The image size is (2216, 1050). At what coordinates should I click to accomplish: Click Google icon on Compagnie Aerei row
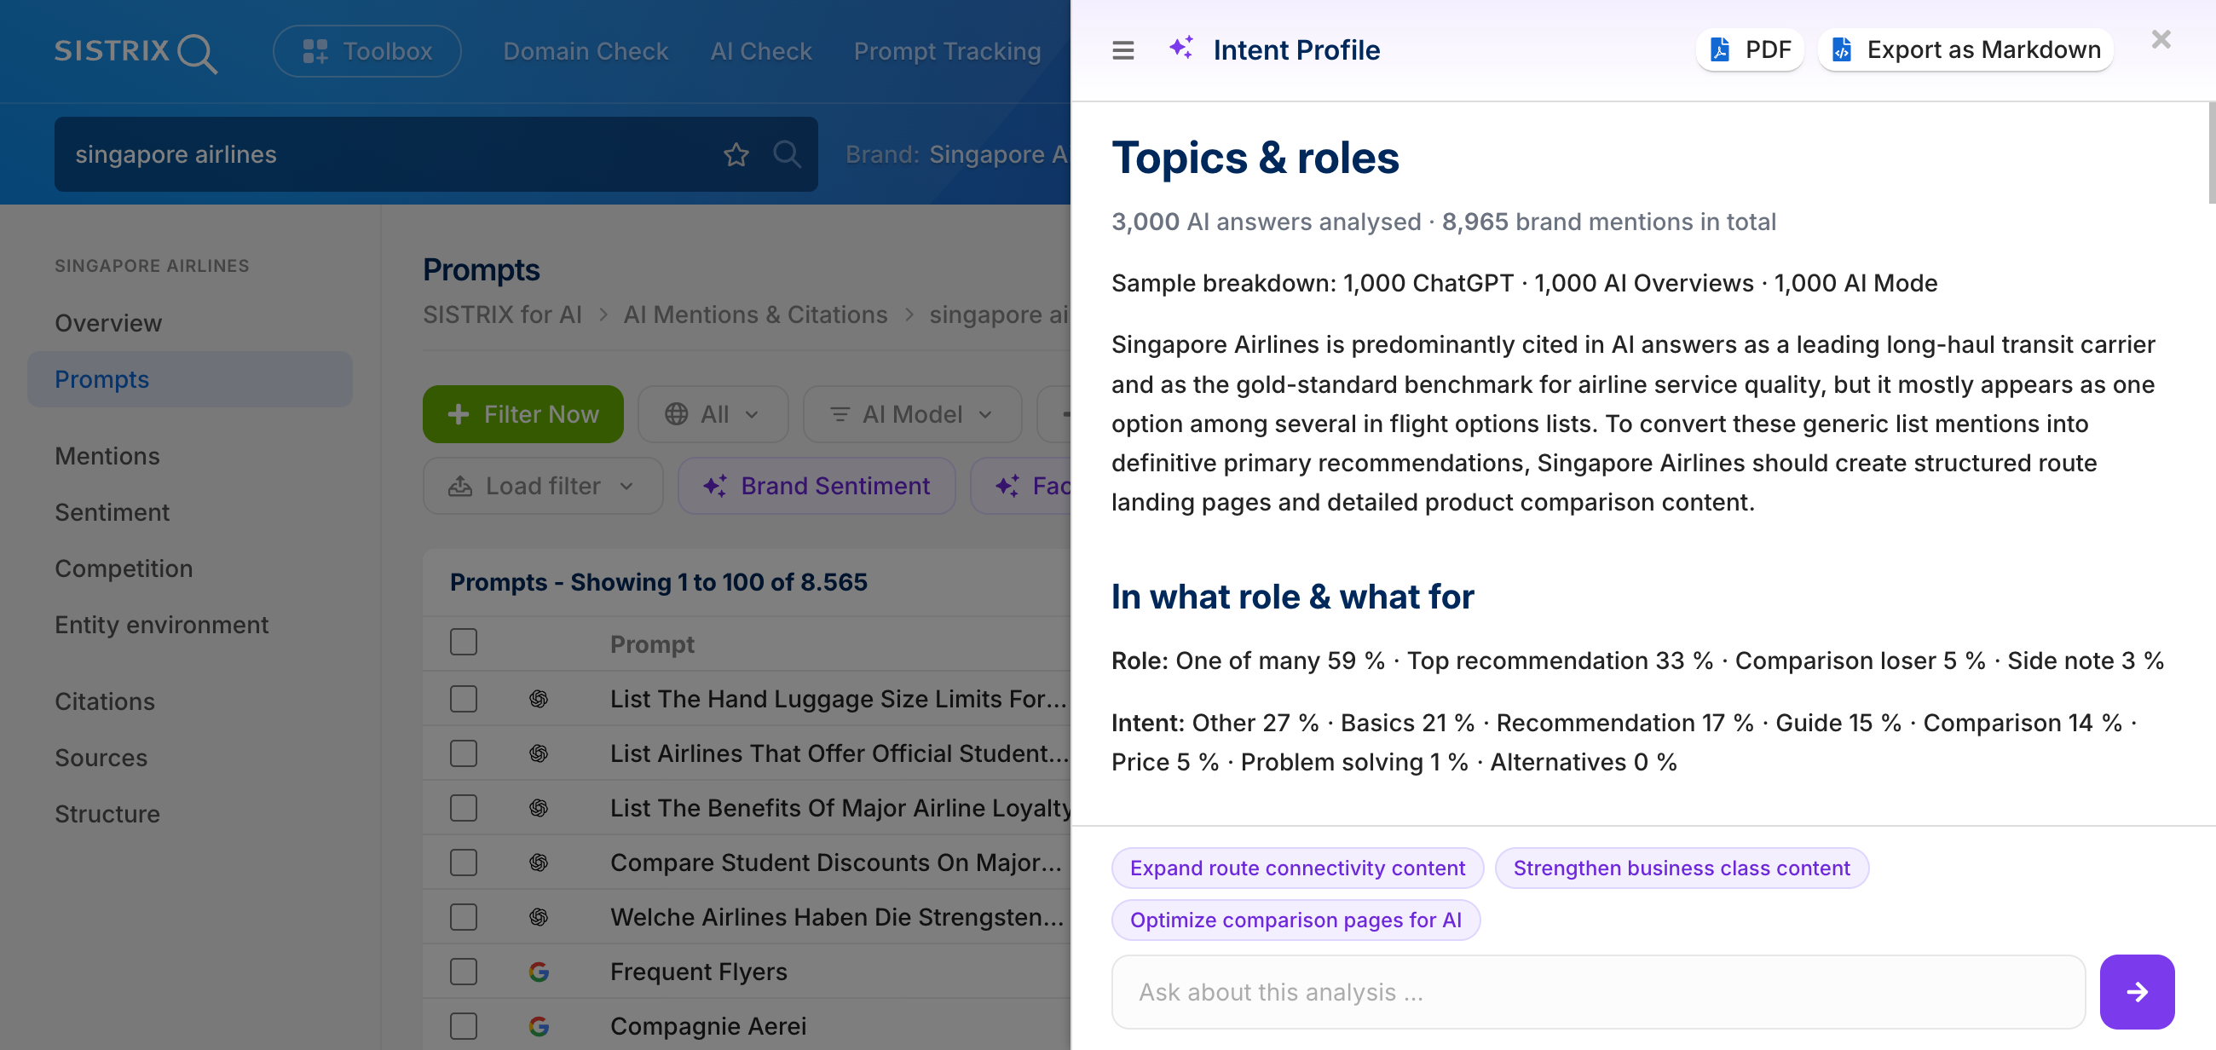[x=539, y=1026]
